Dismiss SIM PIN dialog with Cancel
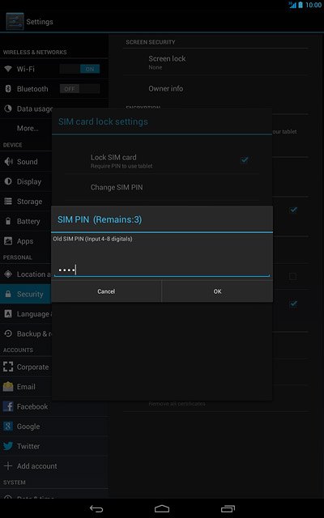The height and width of the screenshot is (518, 324). 106,291
